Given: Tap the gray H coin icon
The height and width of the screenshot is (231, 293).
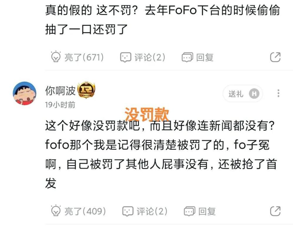Looking at the screenshot, I should click(254, 93).
